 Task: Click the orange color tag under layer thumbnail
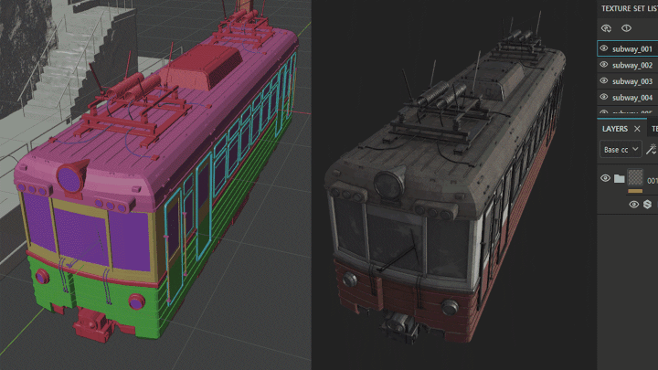coord(635,191)
